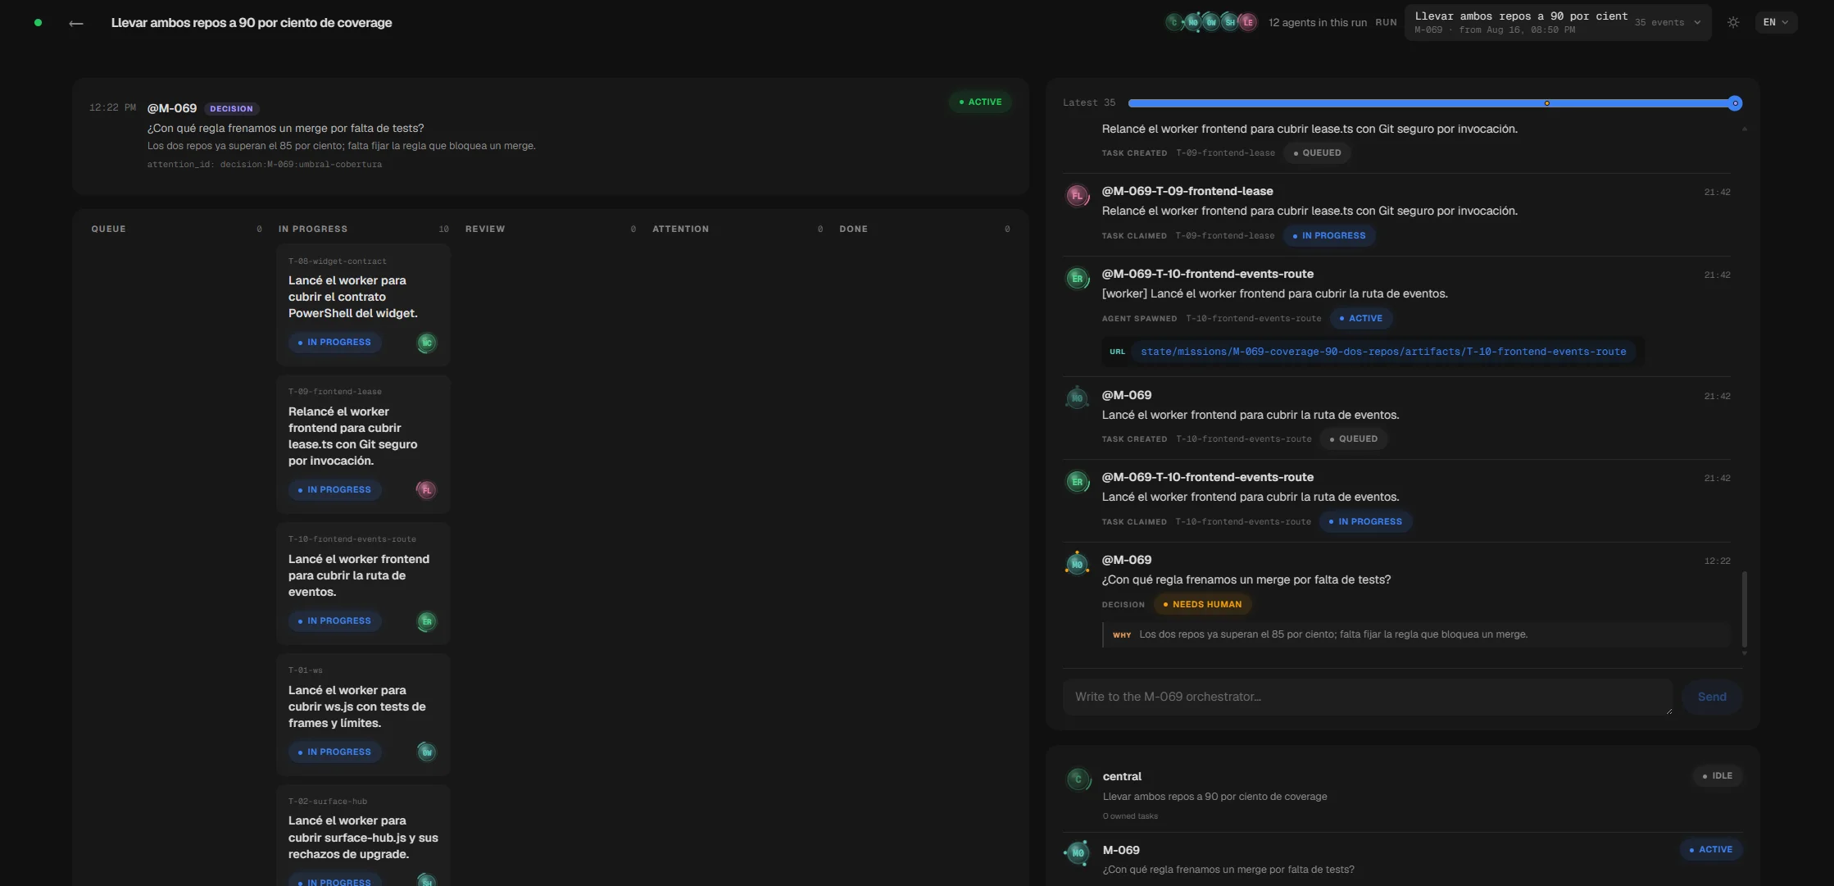This screenshot has width=1834, height=886.
Task: Click the ACTIVE status badge on decision card
Action: click(980, 102)
